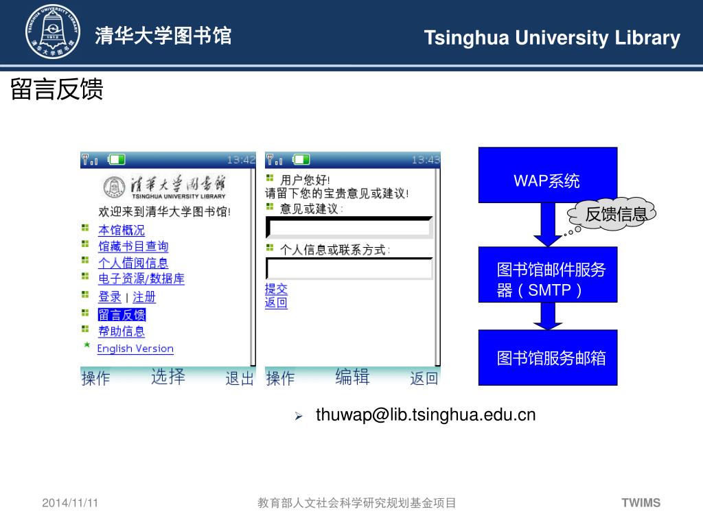This screenshot has width=703, height=527.
Task: Click the text 请留下您的宝贵意见或建议!
Action: 336,194
